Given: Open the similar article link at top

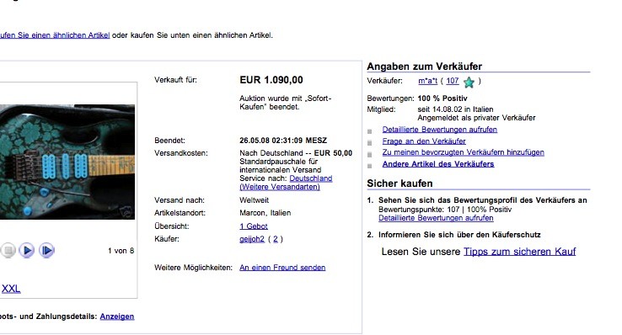Looking at the screenshot, I should pos(55,35).
